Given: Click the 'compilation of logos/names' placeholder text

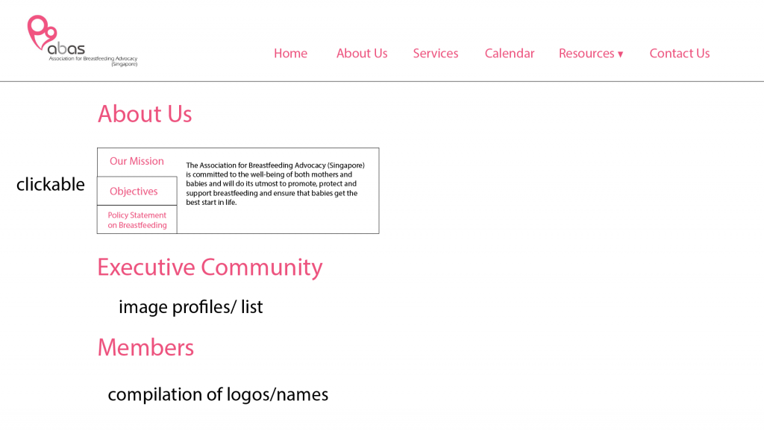Looking at the screenshot, I should [x=218, y=395].
